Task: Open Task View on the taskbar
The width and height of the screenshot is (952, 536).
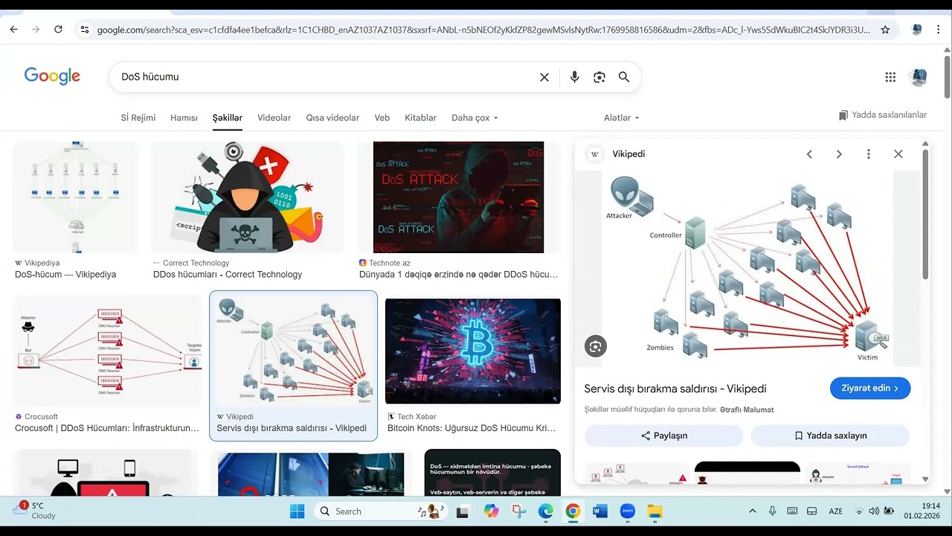Action: tap(463, 511)
